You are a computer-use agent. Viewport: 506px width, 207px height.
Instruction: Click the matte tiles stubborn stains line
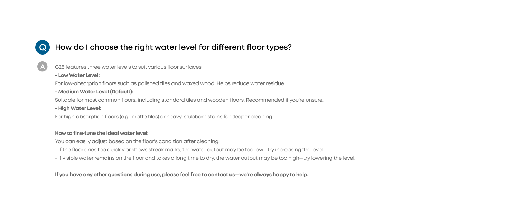pyautogui.click(x=164, y=117)
